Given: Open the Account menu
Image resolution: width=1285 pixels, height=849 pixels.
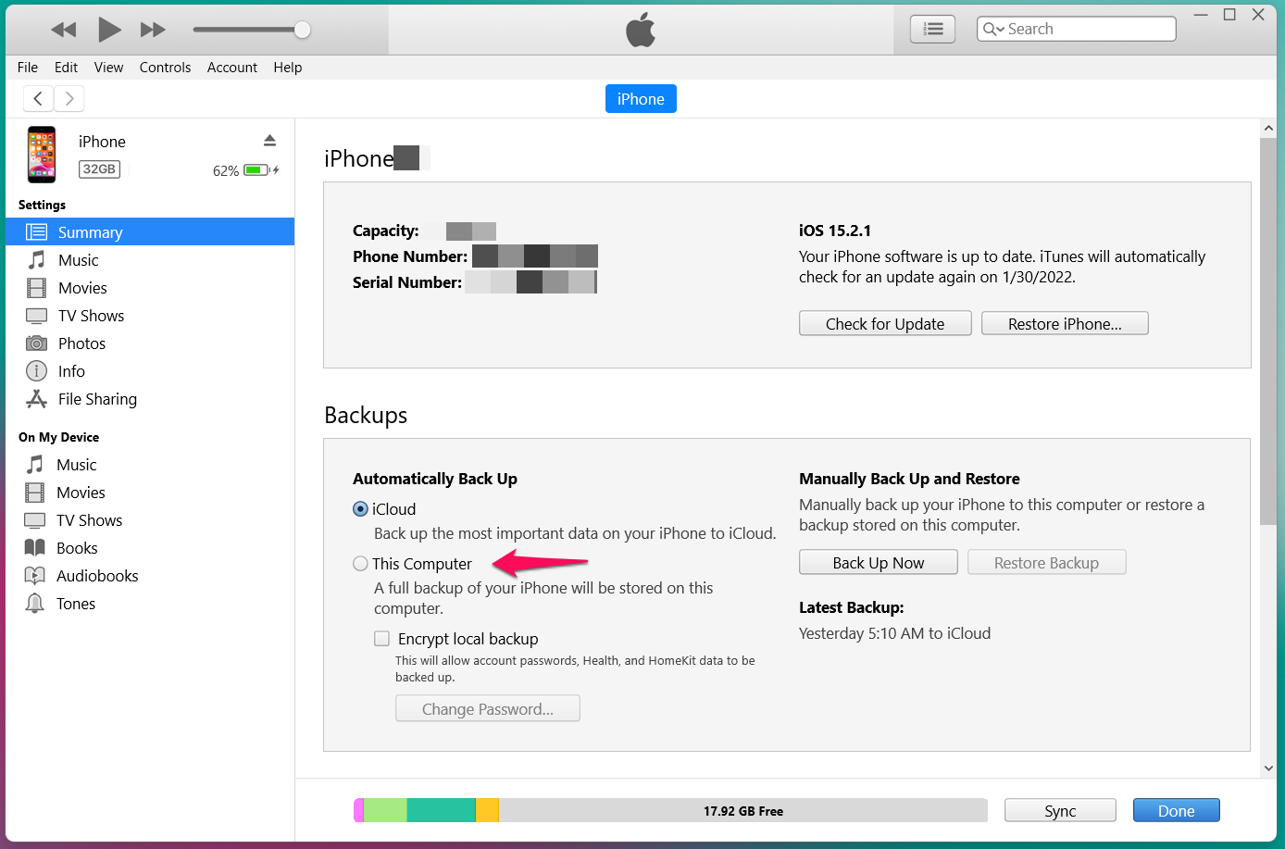Looking at the screenshot, I should point(231,68).
